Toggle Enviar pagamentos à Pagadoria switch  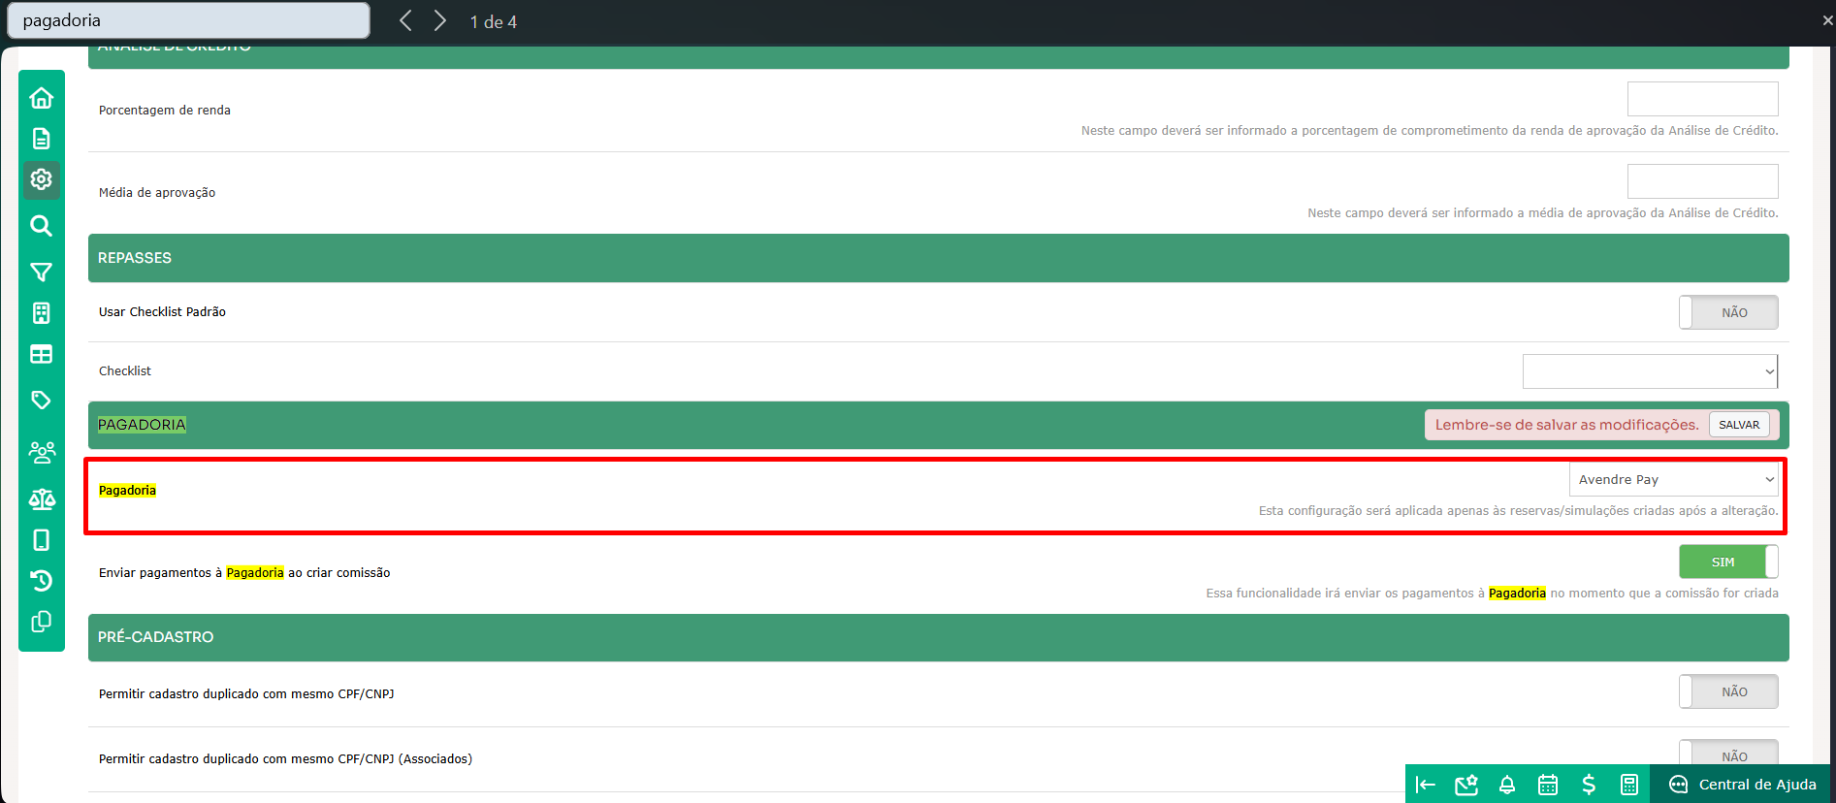[1728, 562]
